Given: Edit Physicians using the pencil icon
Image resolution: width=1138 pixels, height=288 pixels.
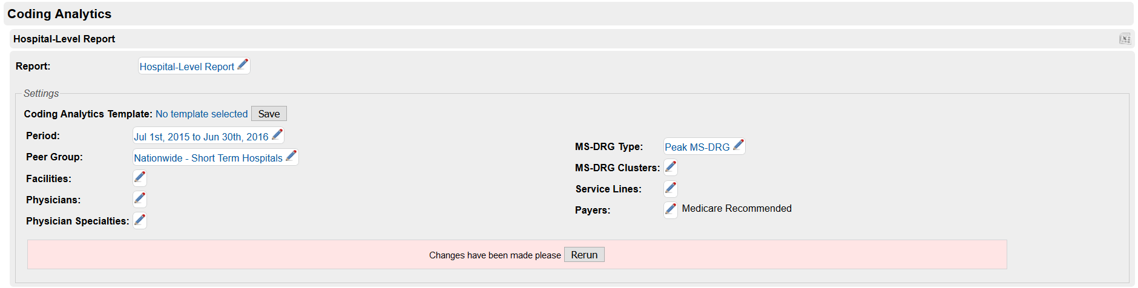Looking at the screenshot, I should 140,198.
